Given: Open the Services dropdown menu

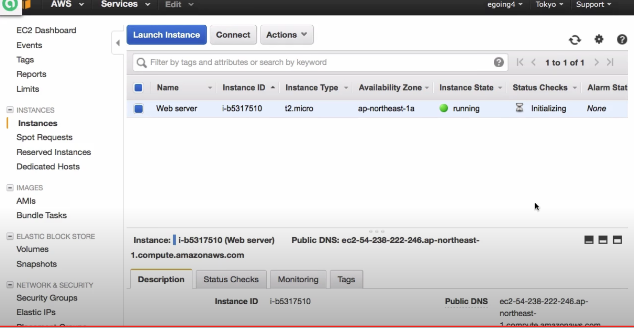Looking at the screenshot, I should (x=125, y=4).
